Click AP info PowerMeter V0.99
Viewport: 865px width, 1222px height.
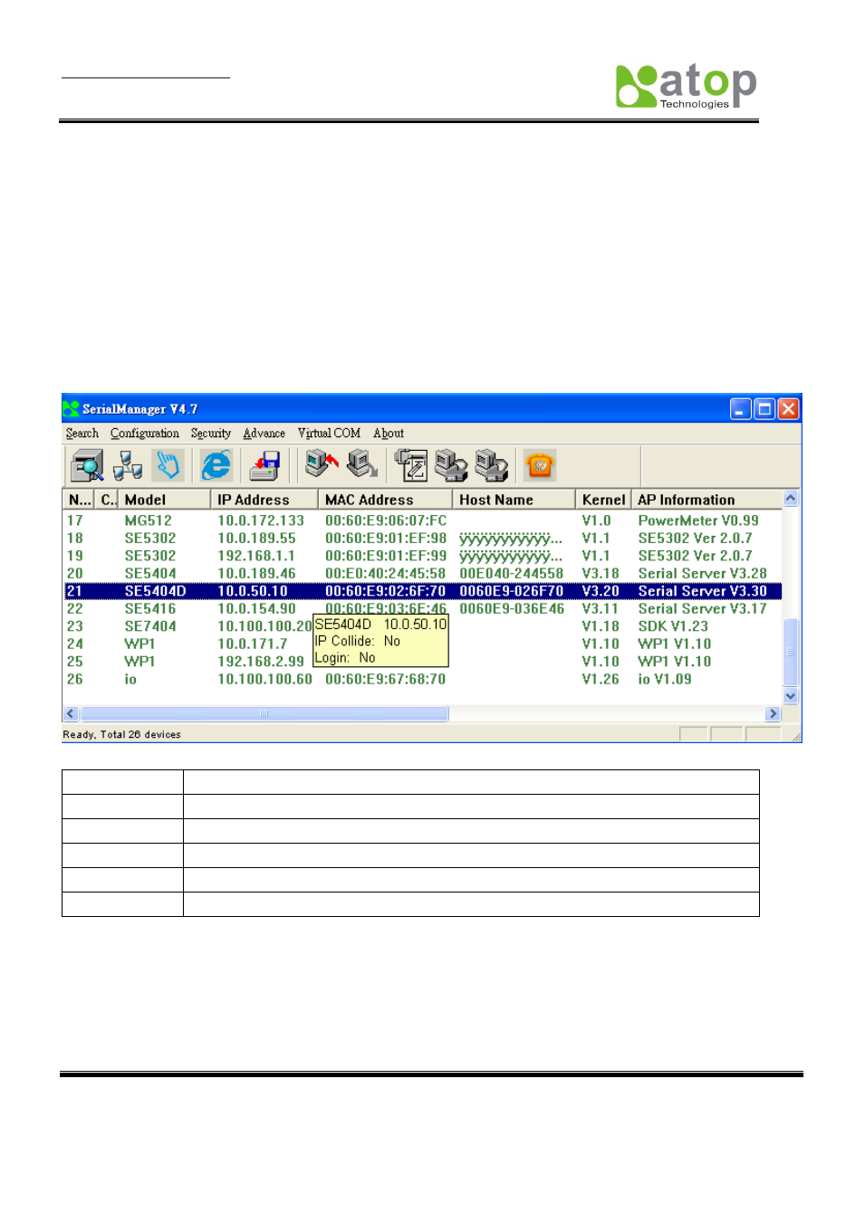tap(698, 520)
